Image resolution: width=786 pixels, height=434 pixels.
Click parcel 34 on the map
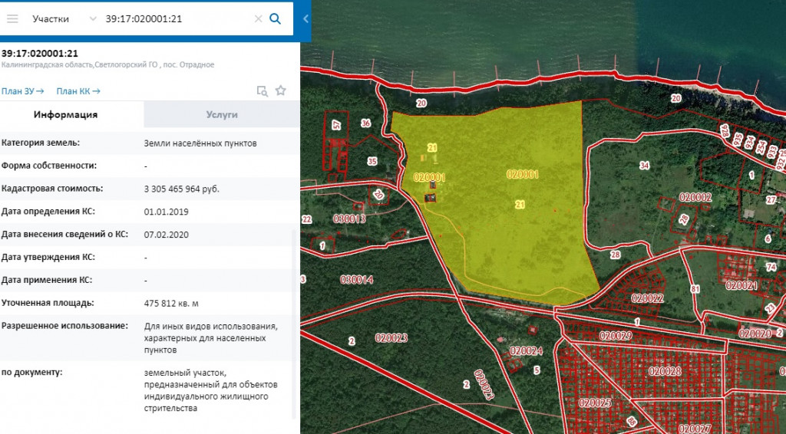point(643,166)
